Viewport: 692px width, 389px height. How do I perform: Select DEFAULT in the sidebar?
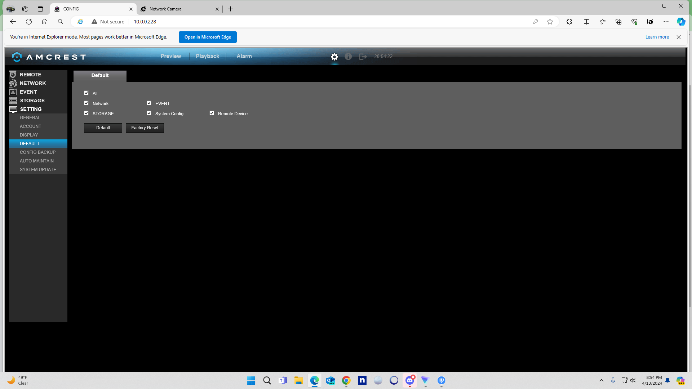[38, 144]
